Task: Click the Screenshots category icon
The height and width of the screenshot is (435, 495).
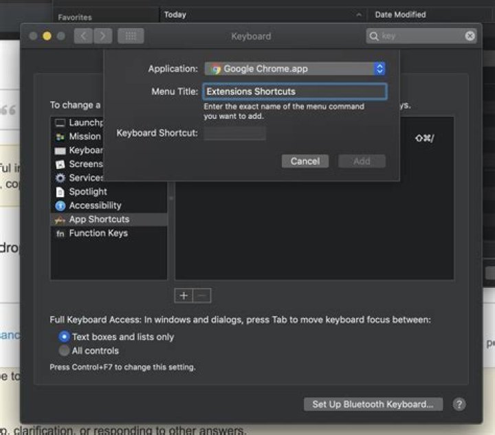Action: point(60,164)
